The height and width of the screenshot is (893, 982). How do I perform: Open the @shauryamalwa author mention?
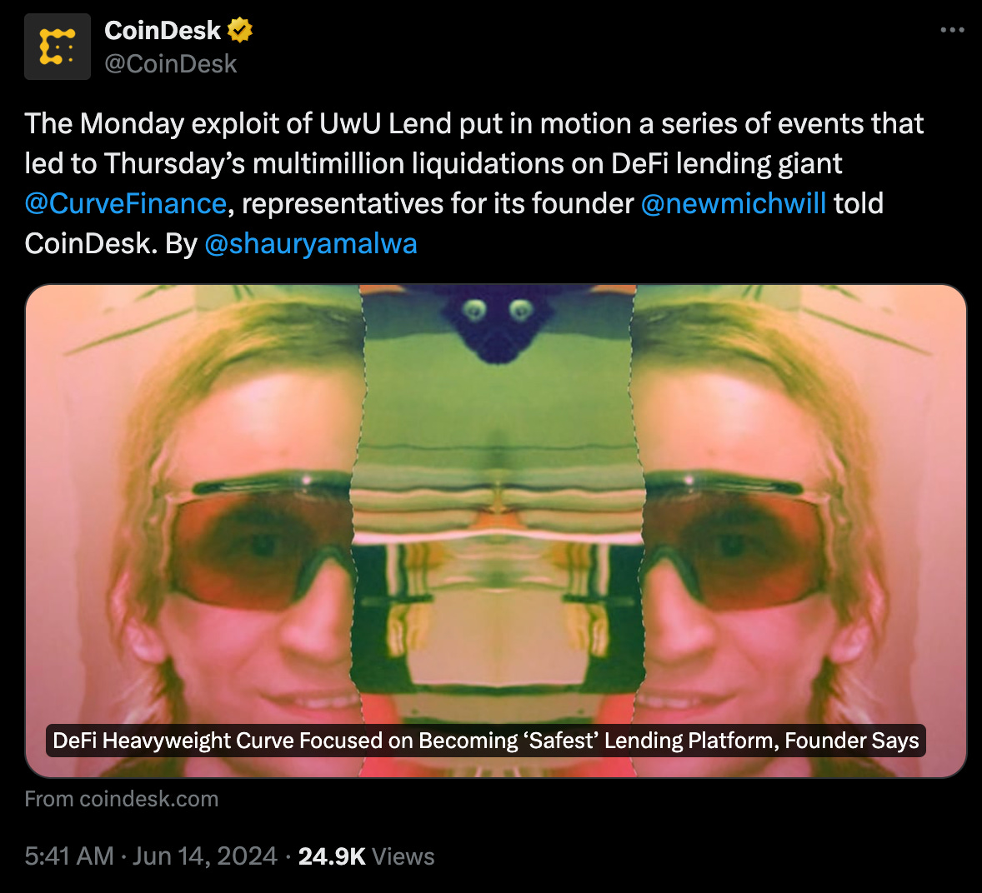click(x=311, y=243)
